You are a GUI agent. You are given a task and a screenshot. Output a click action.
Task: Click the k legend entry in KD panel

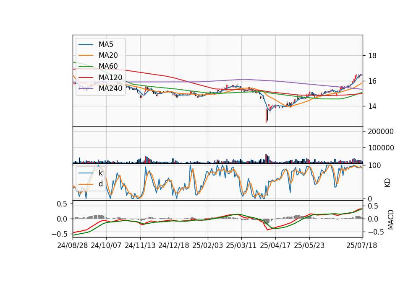(x=91, y=173)
